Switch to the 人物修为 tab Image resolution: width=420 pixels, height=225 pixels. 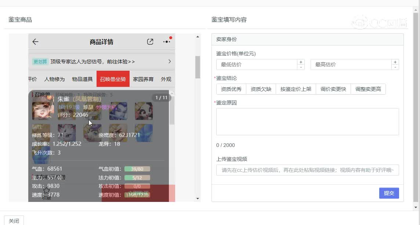[x=54, y=79]
